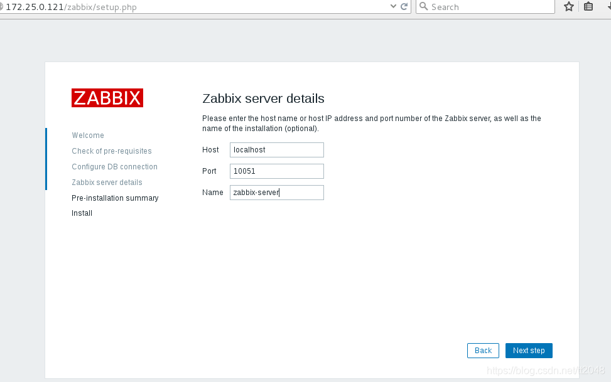611x382 pixels.
Task: Click the Name label
Action: point(213,193)
